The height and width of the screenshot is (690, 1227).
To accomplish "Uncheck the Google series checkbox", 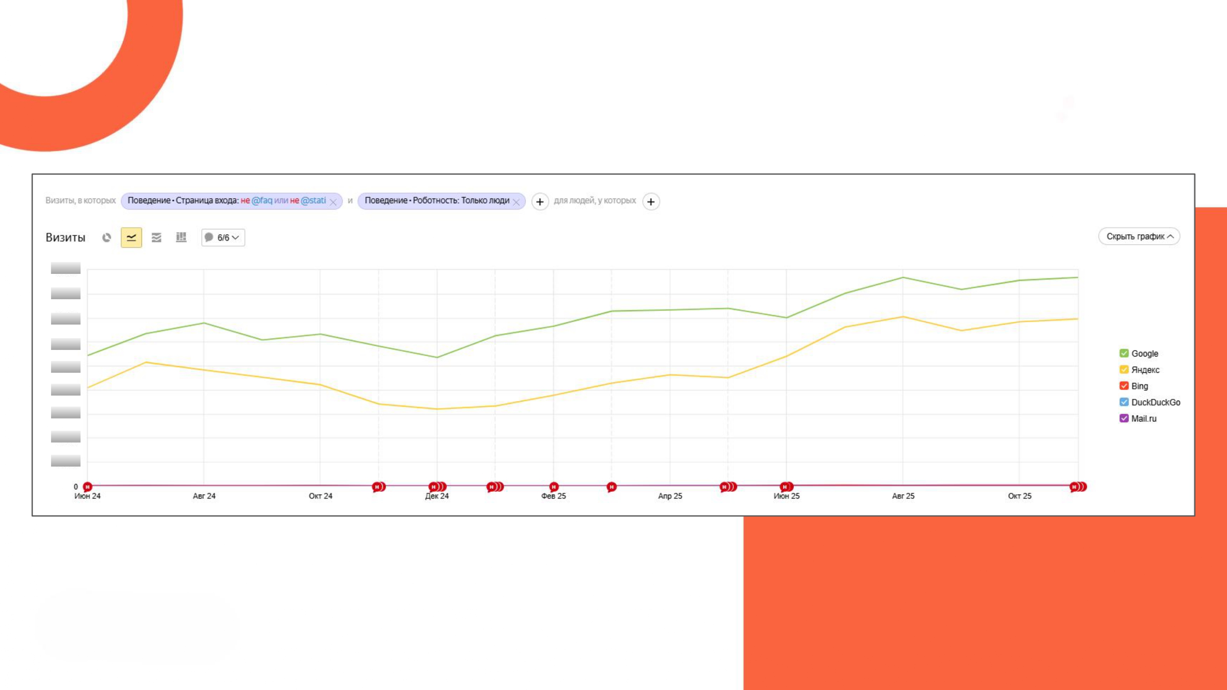I will coord(1124,353).
